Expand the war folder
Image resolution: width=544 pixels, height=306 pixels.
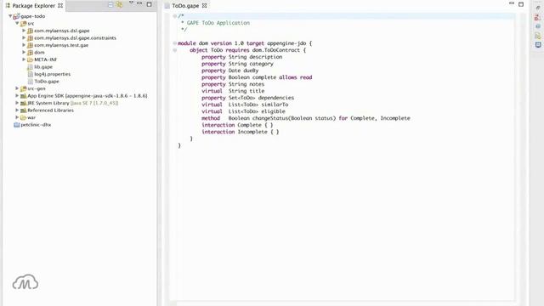(x=17, y=117)
